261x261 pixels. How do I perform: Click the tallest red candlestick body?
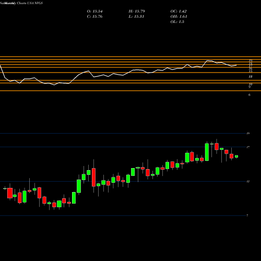pyautogui.click(x=93, y=177)
